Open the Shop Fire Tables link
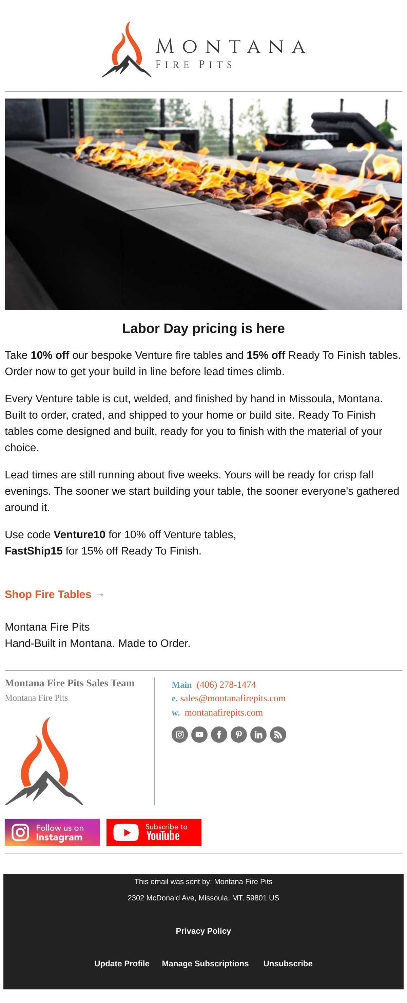This screenshot has height=1003, width=407. [55, 594]
